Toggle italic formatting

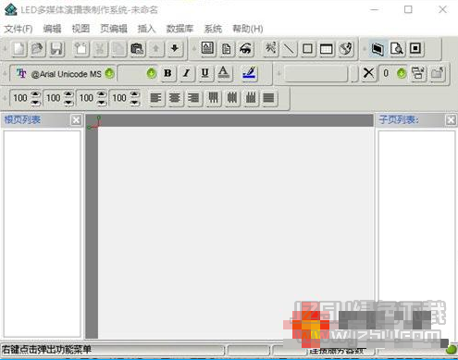click(186, 73)
